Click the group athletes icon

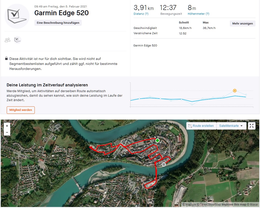7,40
